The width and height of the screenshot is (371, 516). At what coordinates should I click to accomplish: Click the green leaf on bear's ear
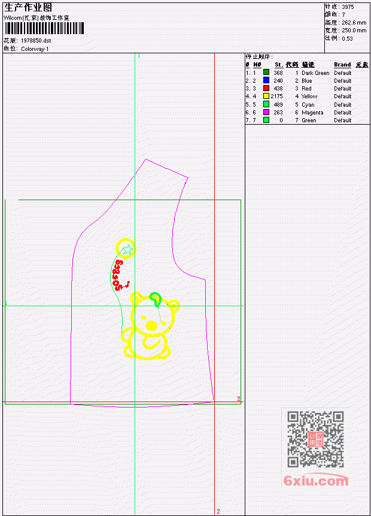[x=155, y=299]
